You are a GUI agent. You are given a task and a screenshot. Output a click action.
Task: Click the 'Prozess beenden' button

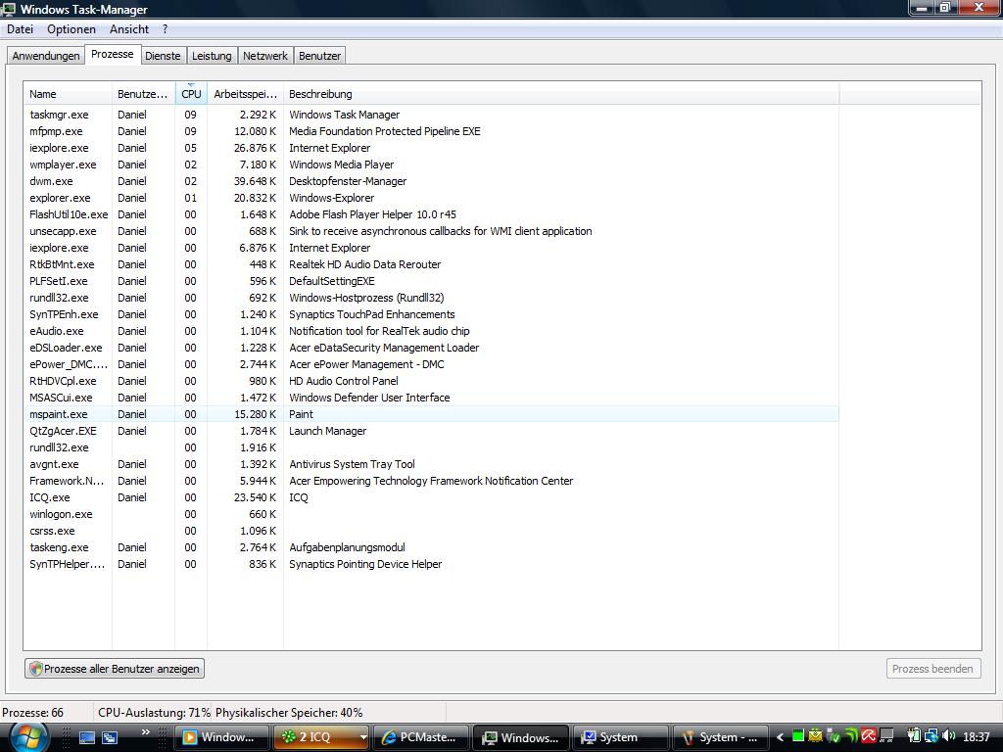(932, 668)
